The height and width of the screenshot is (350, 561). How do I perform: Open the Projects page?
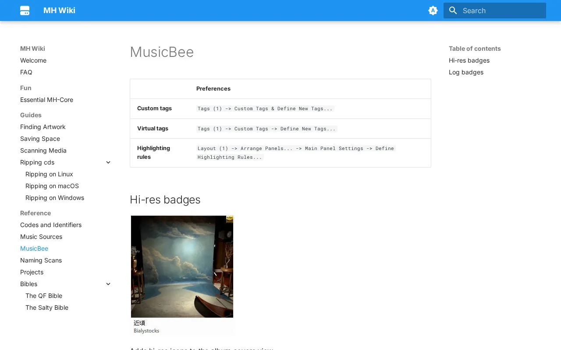32,272
